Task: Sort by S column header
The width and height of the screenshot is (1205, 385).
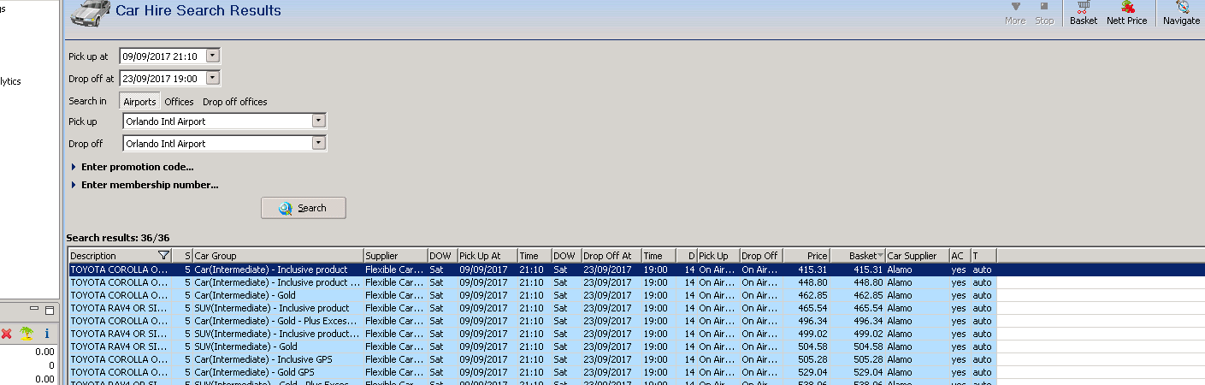Action: (182, 256)
